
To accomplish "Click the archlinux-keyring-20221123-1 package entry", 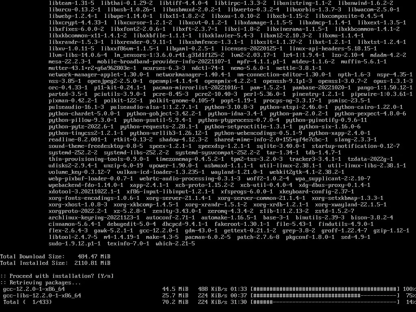I will click(x=94, y=218).
